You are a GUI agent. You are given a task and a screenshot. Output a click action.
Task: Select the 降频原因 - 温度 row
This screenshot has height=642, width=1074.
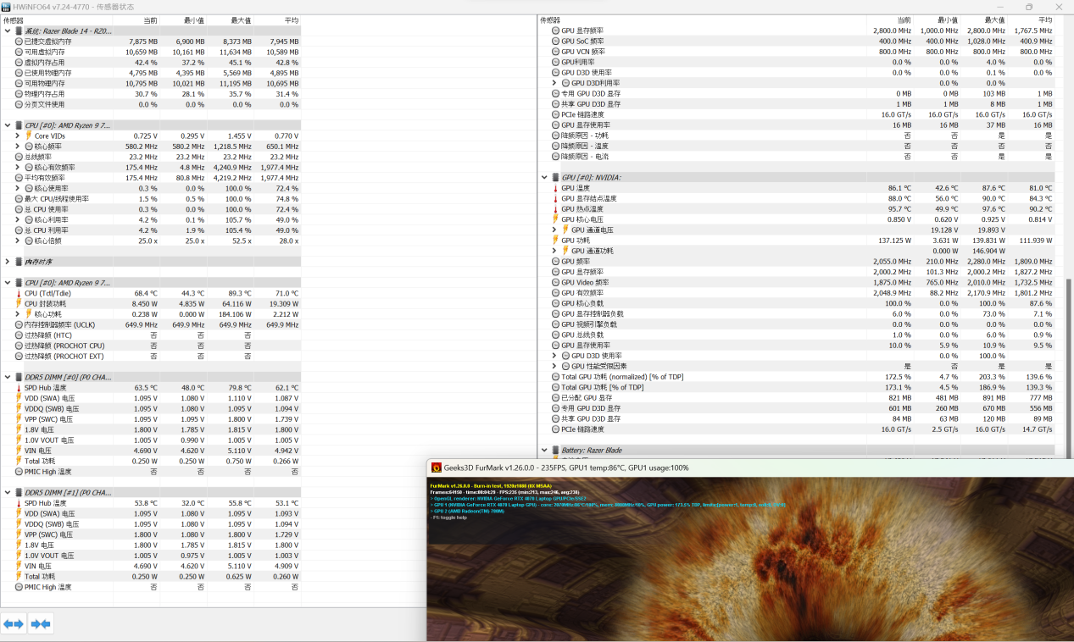click(x=797, y=146)
